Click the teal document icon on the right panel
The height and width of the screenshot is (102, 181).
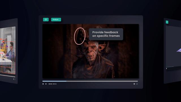(167, 22)
